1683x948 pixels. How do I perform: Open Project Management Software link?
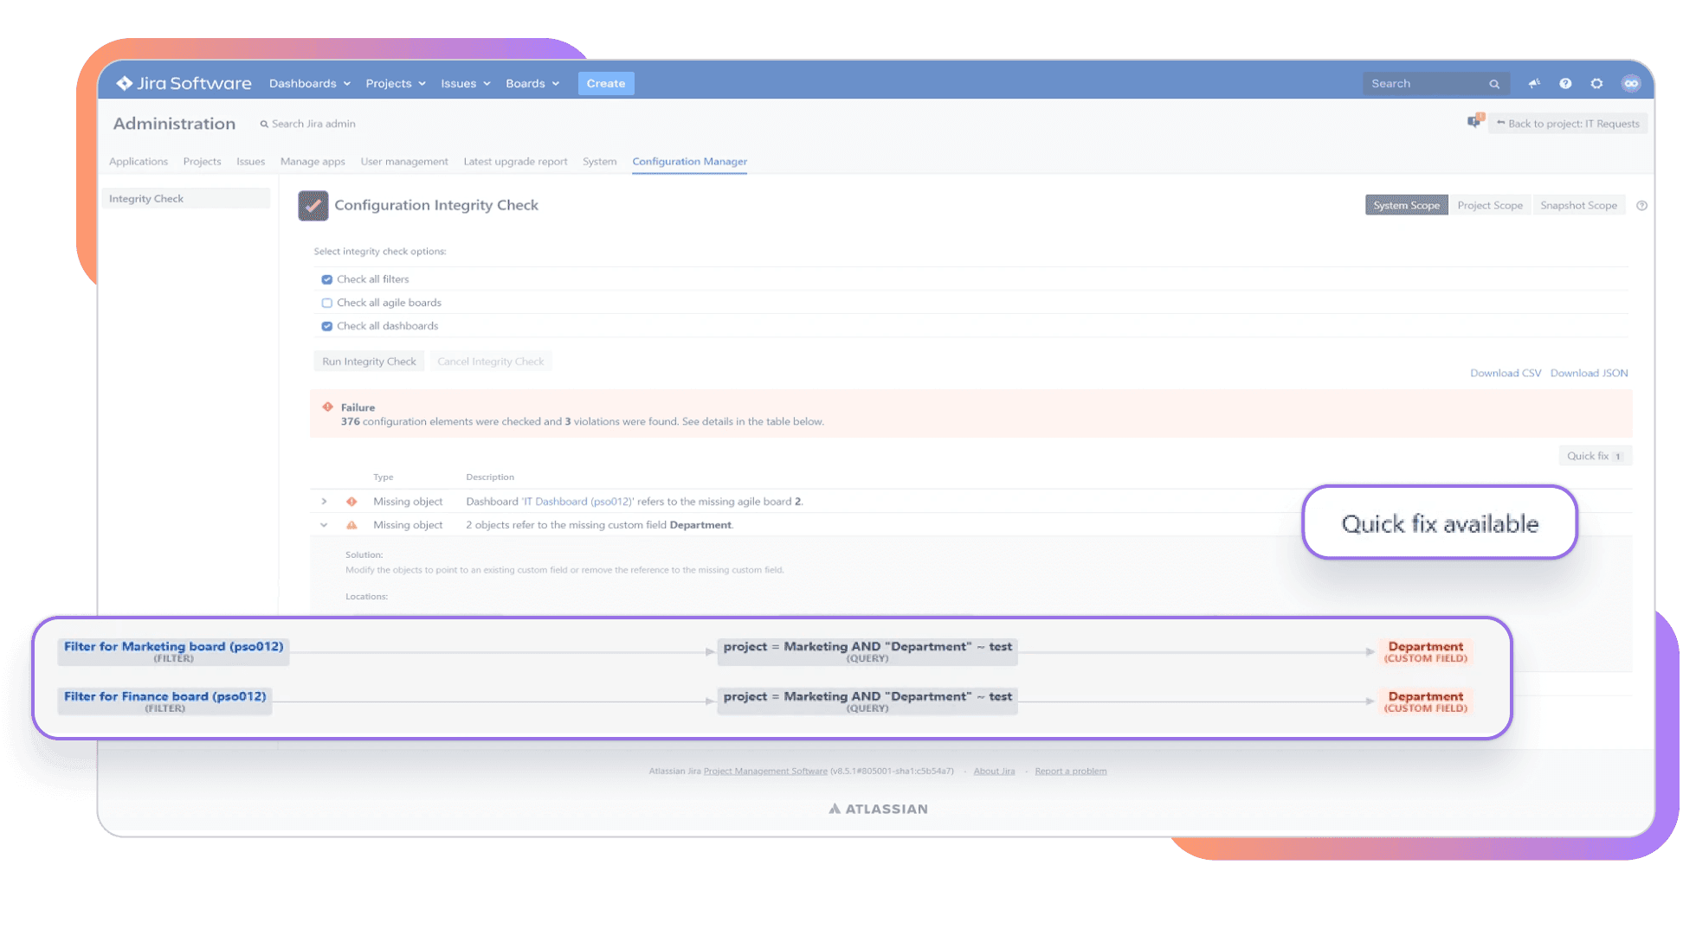coord(765,771)
